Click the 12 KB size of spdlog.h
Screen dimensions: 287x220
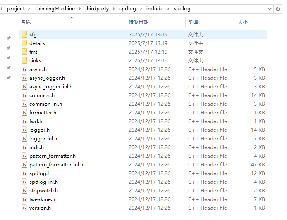click(x=258, y=173)
